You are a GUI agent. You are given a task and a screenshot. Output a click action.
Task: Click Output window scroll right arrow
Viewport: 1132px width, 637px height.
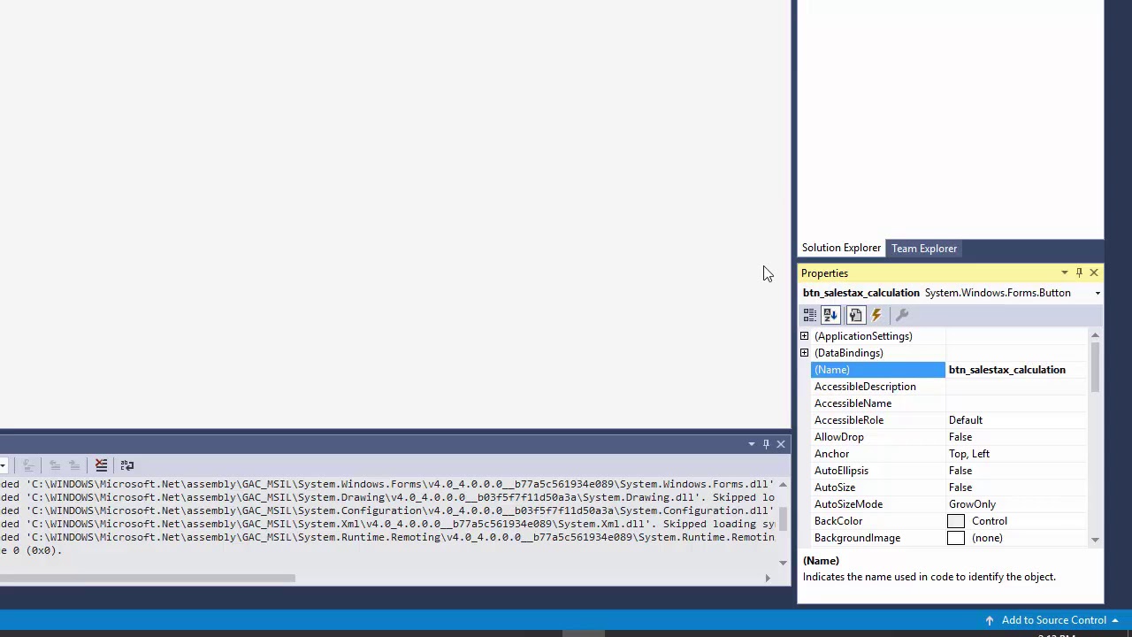(x=768, y=579)
